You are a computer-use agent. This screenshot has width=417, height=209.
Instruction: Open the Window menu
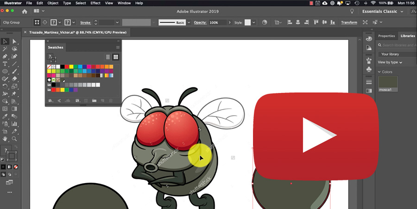(x=124, y=3)
